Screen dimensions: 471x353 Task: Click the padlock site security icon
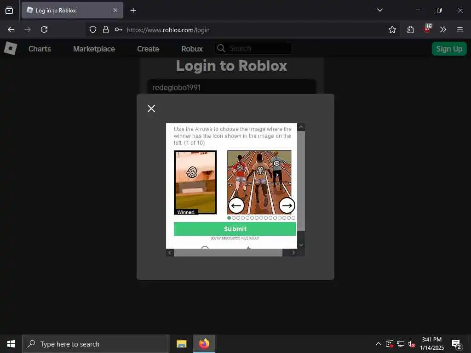(x=105, y=29)
